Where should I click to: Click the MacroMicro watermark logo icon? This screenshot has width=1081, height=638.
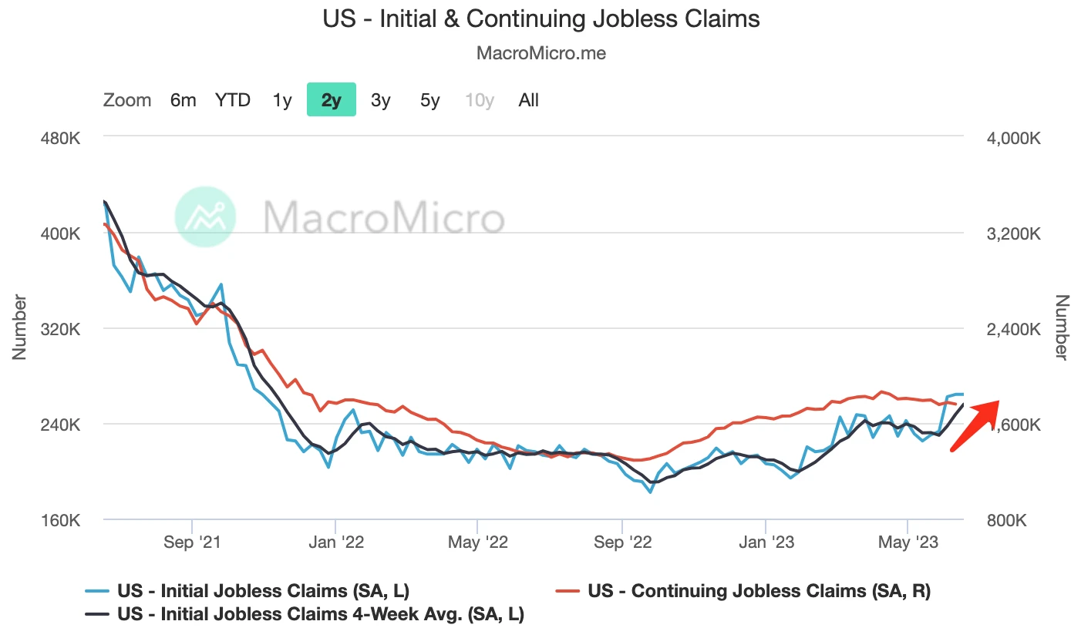point(206,216)
